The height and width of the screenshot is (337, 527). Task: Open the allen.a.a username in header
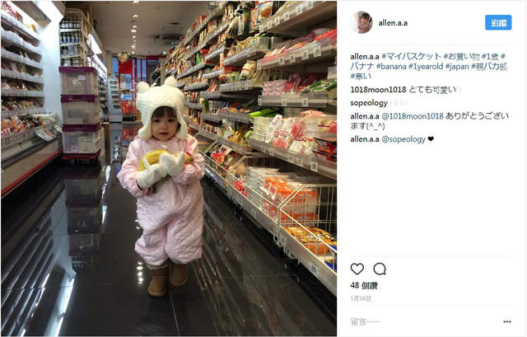point(393,23)
